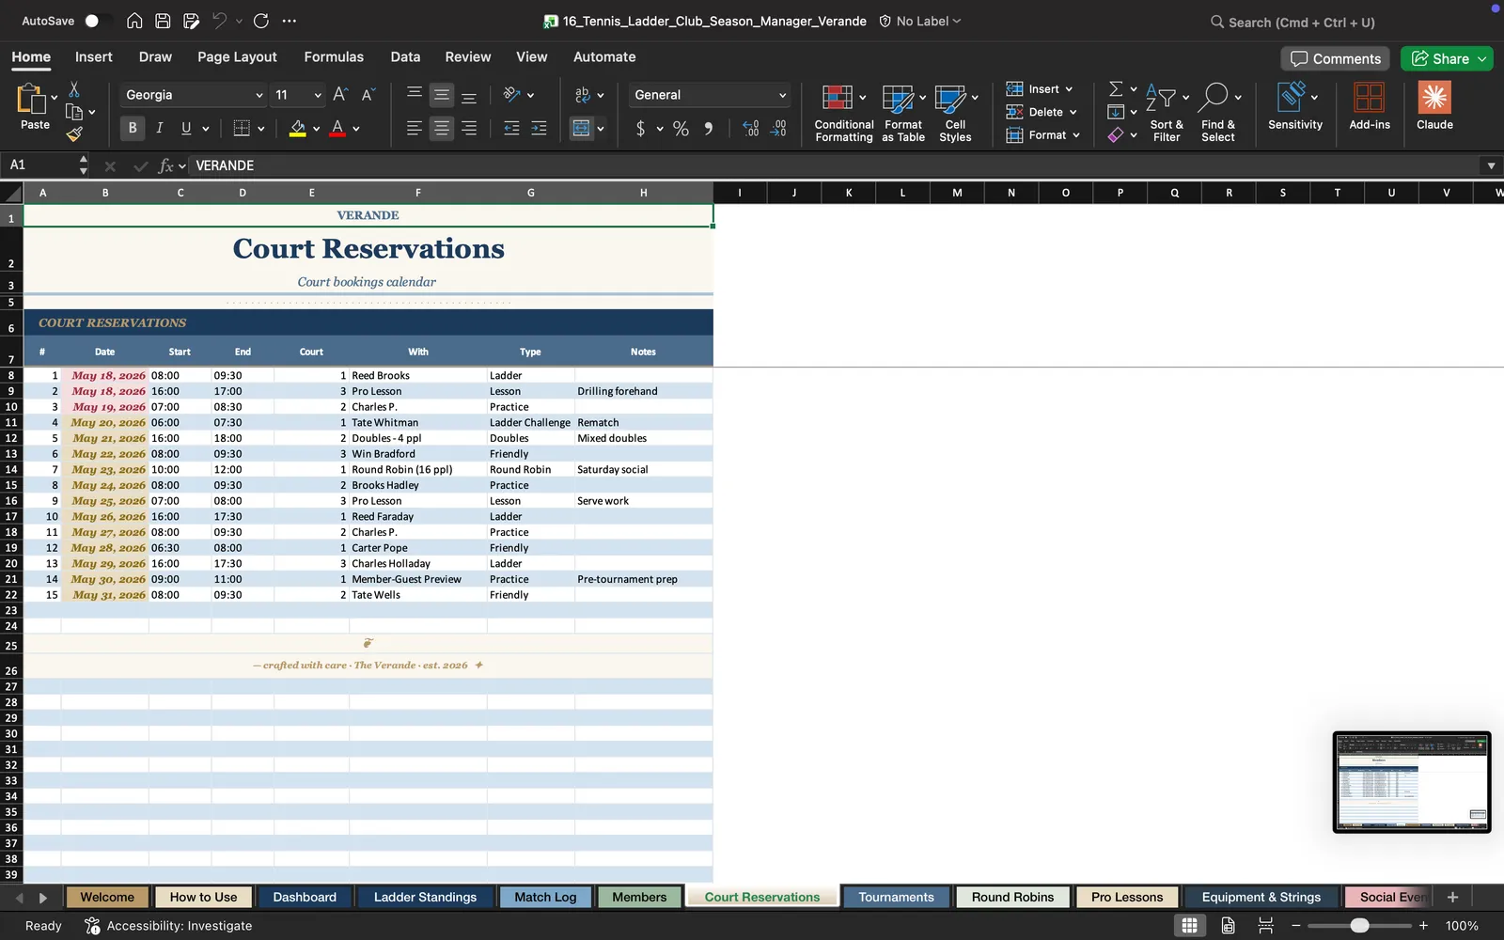The image size is (1504, 940).
Task: Open Add-ins
Action: pyautogui.click(x=1369, y=106)
